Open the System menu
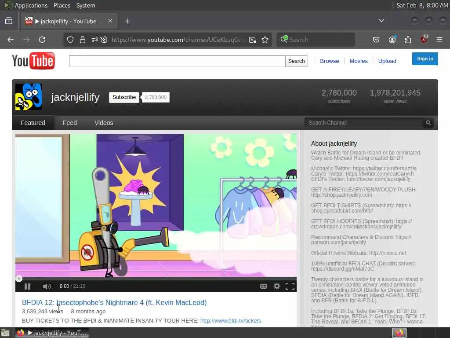 86,5
